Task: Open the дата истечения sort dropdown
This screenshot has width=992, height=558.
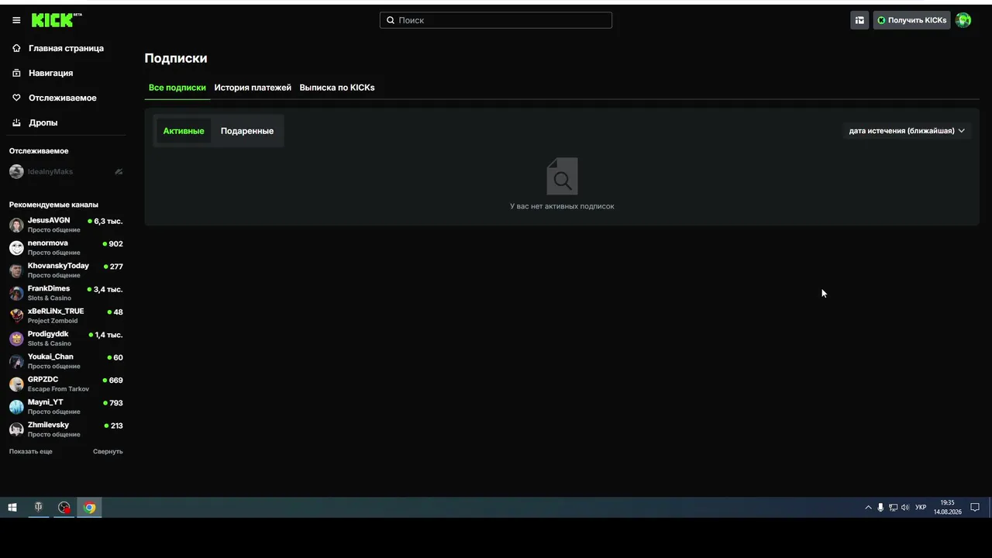Action: [x=907, y=131]
